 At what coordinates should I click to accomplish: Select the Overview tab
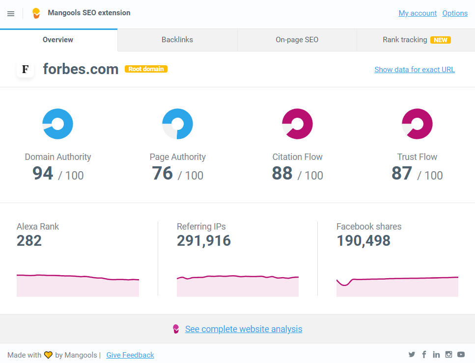58,40
